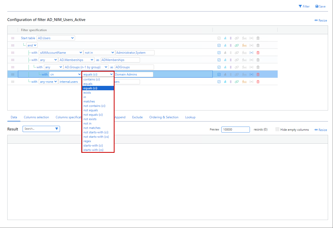Click the Resize link beside the Result panel
333x228 pixels.
click(x=321, y=130)
